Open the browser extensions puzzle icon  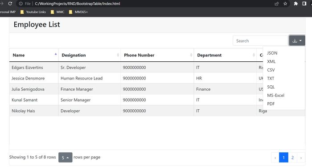296,4
